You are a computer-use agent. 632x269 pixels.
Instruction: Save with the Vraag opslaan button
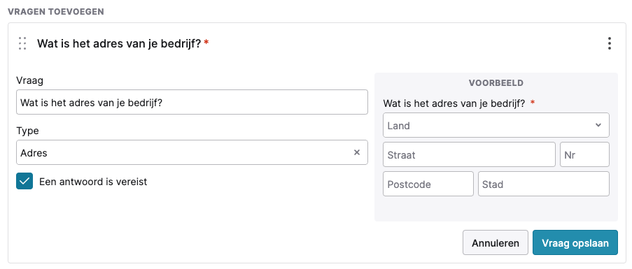pos(575,242)
